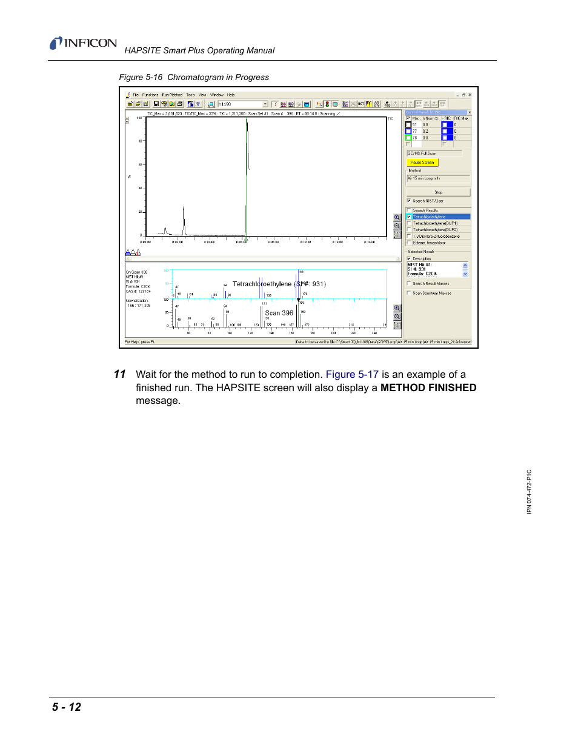Toggle the RIC checkbox in the mass 51 row
Viewport: 578px width, 749px height.
tap(445, 125)
